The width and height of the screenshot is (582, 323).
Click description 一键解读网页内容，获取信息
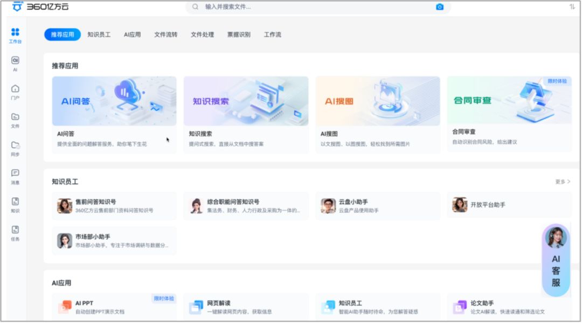click(x=239, y=312)
